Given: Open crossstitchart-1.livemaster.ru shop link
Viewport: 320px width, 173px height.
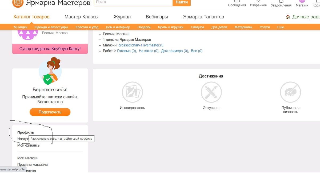Looking at the screenshot, I should coord(141,45).
